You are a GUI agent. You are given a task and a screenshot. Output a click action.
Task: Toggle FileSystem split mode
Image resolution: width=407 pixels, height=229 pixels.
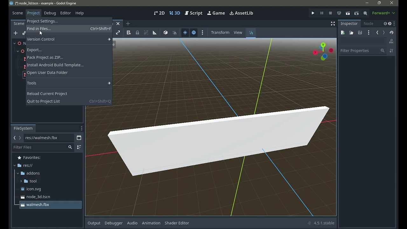pyautogui.click(x=79, y=138)
